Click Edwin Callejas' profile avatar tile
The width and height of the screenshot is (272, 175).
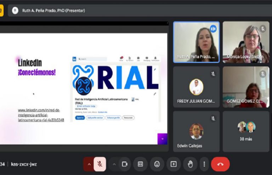pos(196,131)
